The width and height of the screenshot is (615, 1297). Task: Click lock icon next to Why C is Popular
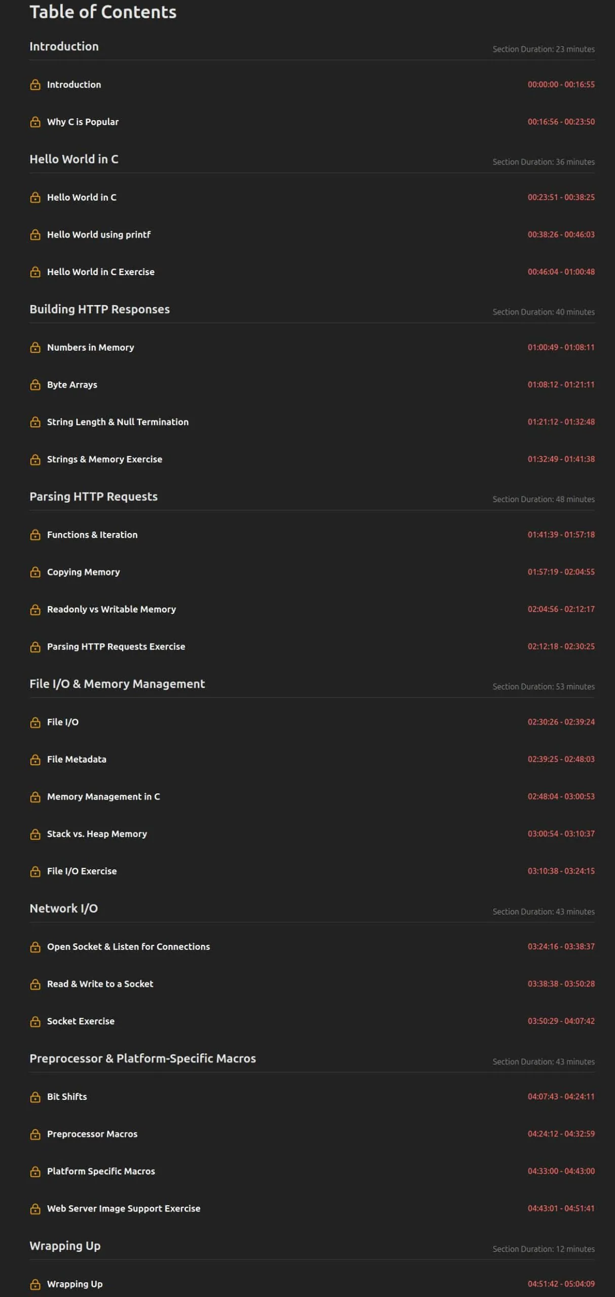(x=35, y=122)
